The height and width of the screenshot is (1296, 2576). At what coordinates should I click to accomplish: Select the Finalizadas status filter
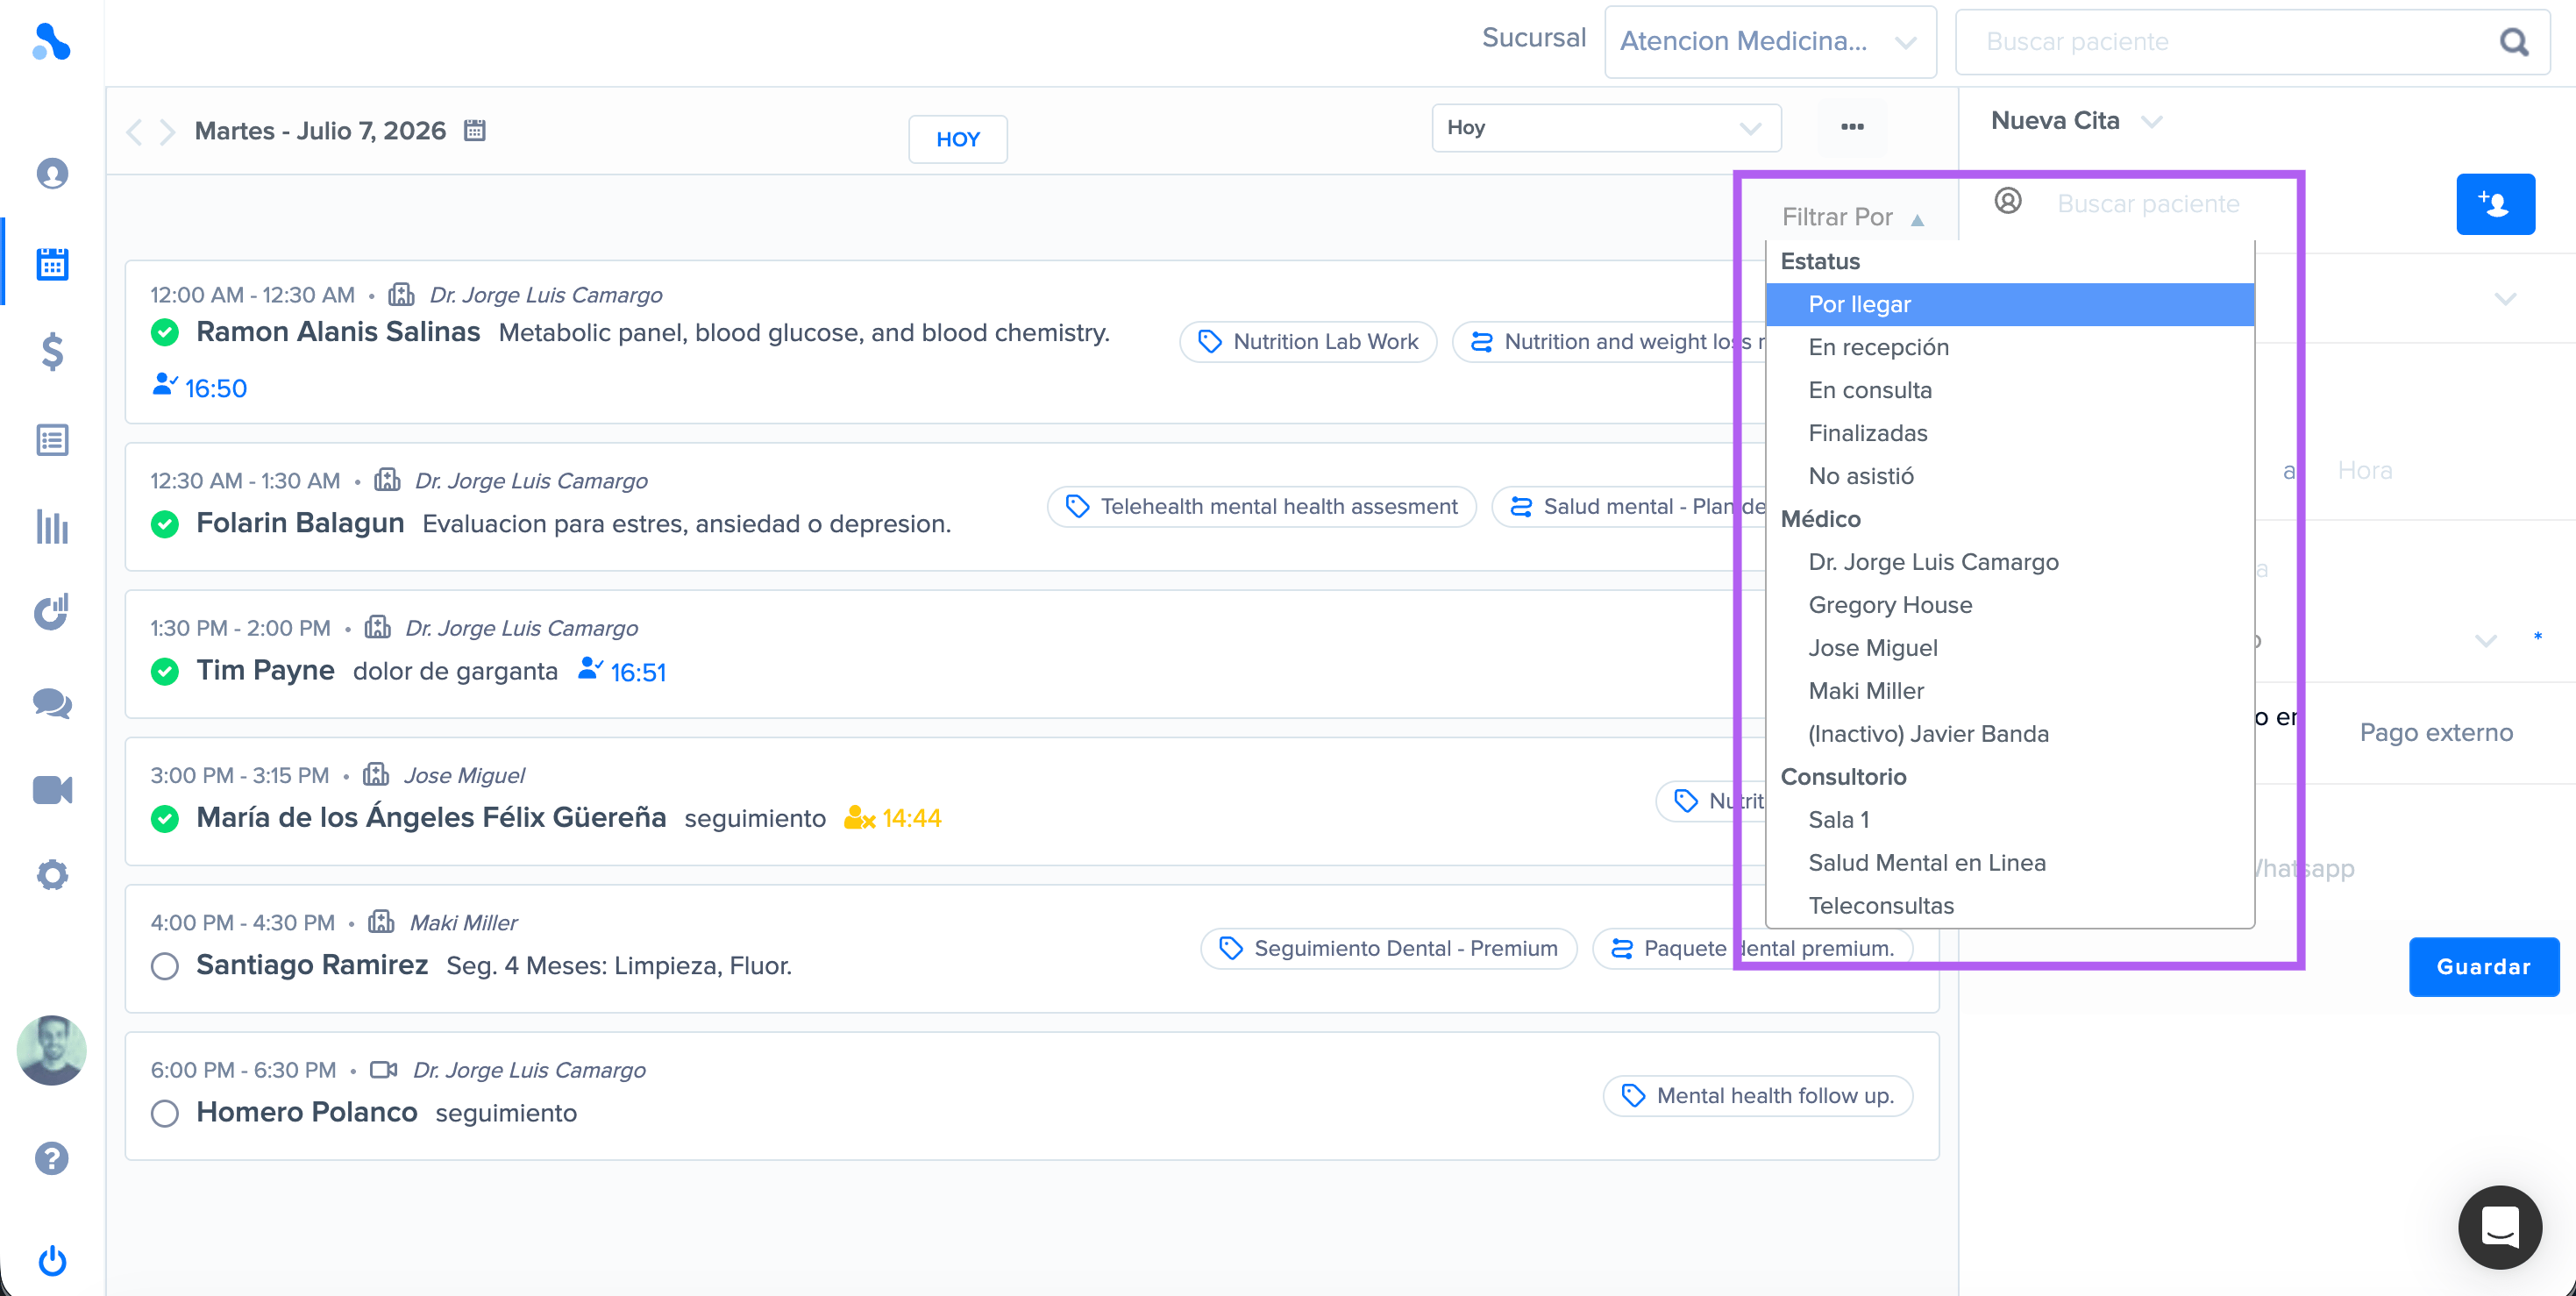point(2009,433)
